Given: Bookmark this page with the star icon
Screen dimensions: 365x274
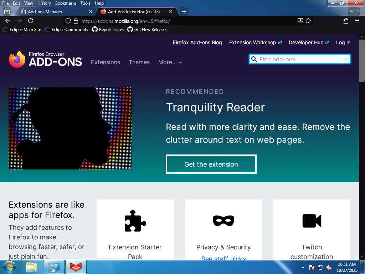Looking at the screenshot, I should 308,21.
